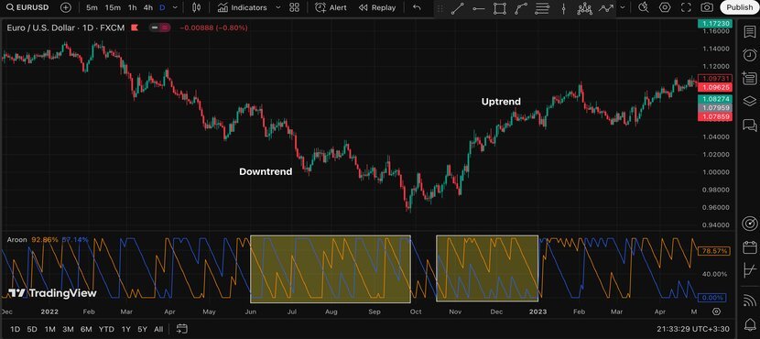Open the Object Tree layers panel
Screen dimensions: 760x339
(x=749, y=101)
